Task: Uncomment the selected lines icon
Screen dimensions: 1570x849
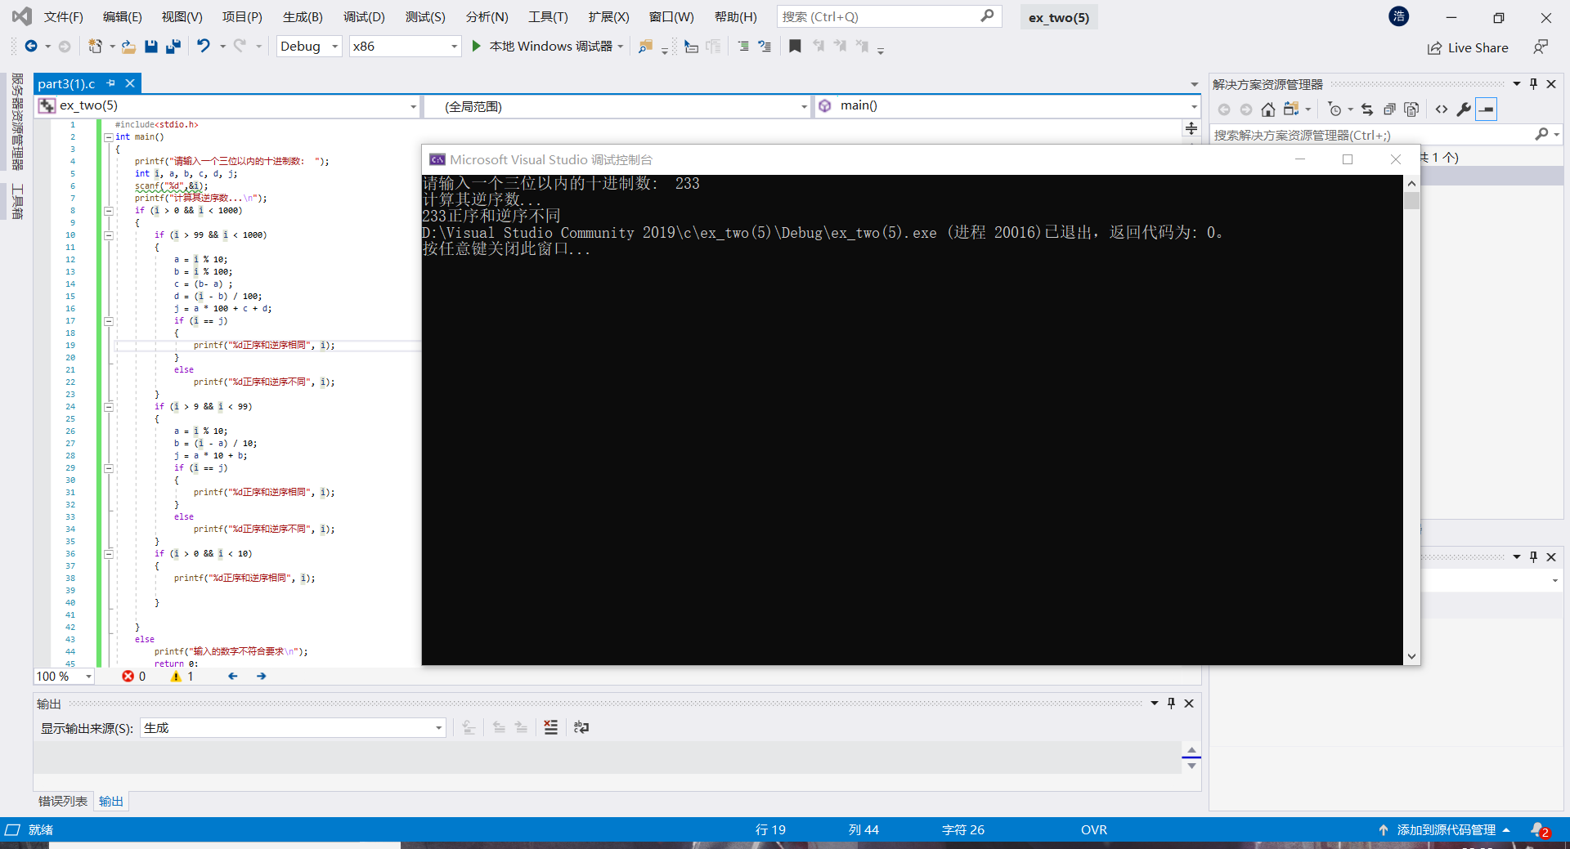Action: point(765,47)
